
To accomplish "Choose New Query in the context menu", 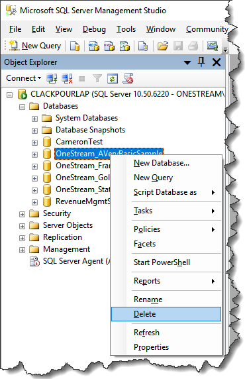I will click(166, 178).
